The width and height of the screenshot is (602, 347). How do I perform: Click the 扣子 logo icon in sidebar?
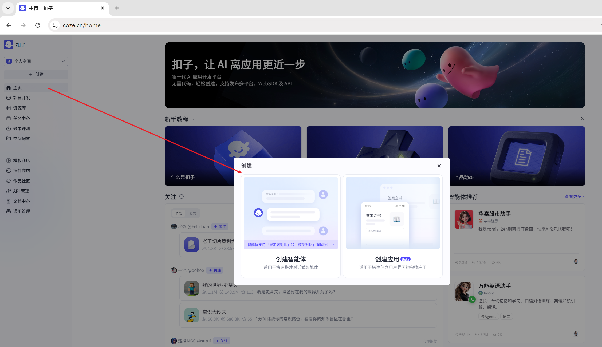[9, 45]
